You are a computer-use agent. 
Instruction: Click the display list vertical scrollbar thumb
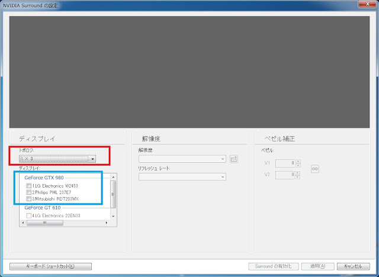[113, 194]
